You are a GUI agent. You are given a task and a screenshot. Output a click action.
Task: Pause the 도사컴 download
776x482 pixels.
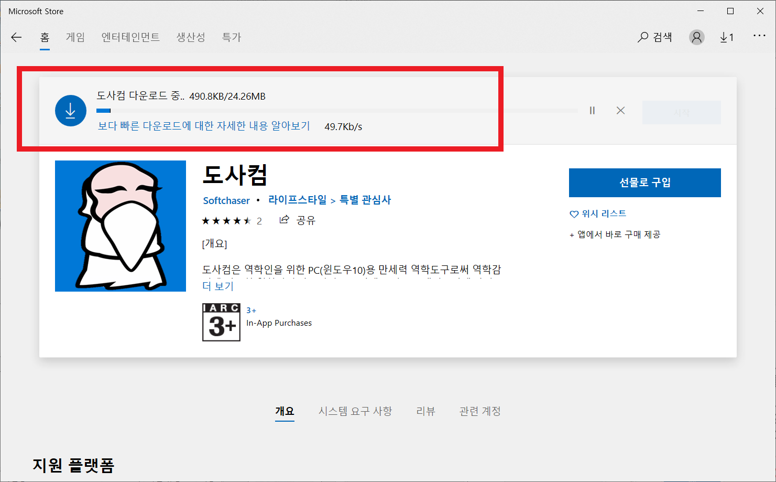tap(592, 111)
